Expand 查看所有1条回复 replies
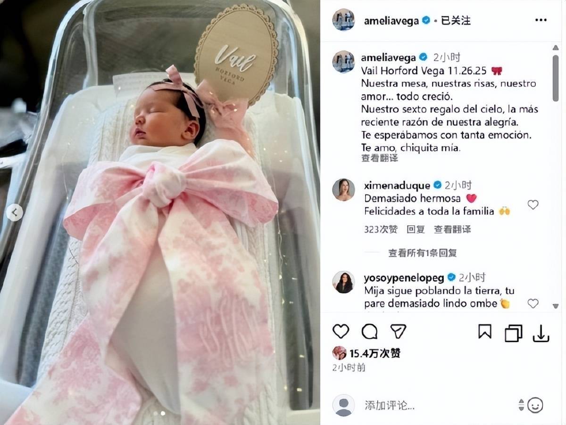This screenshot has width=566, height=425. pos(423,253)
